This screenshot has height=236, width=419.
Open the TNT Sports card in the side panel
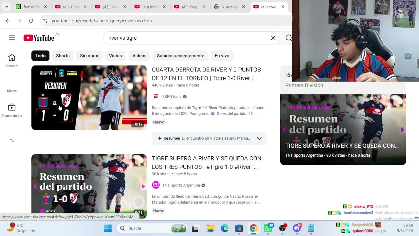coord(343,129)
